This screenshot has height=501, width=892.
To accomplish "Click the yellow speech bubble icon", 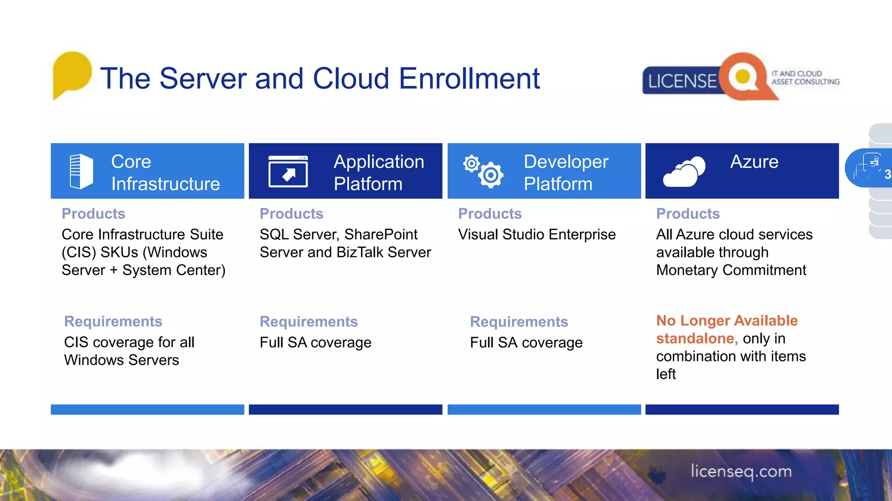I will coord(72,75).
